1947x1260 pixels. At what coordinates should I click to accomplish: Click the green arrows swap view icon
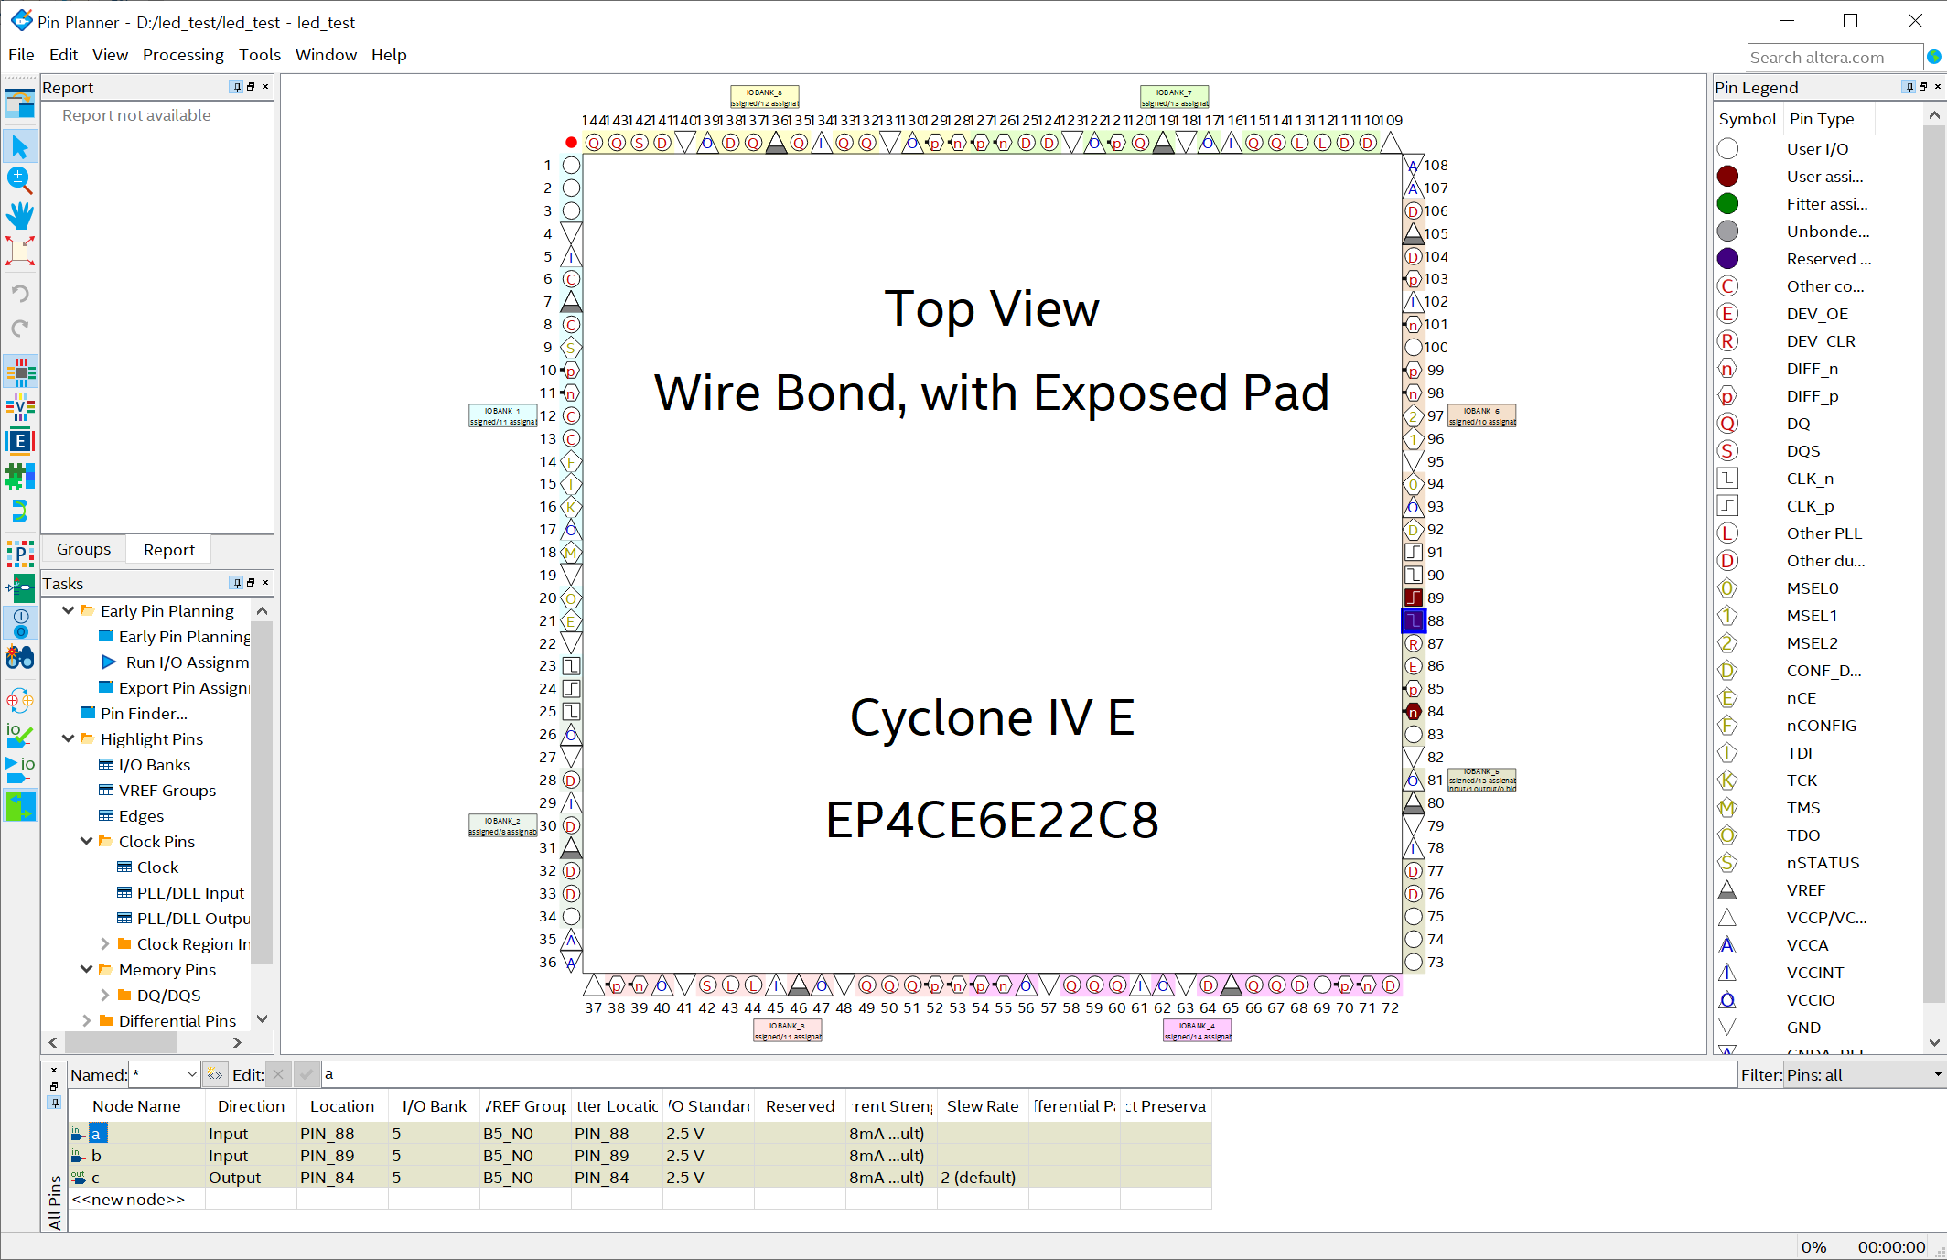pyautogui.click(x=20, y=806)
